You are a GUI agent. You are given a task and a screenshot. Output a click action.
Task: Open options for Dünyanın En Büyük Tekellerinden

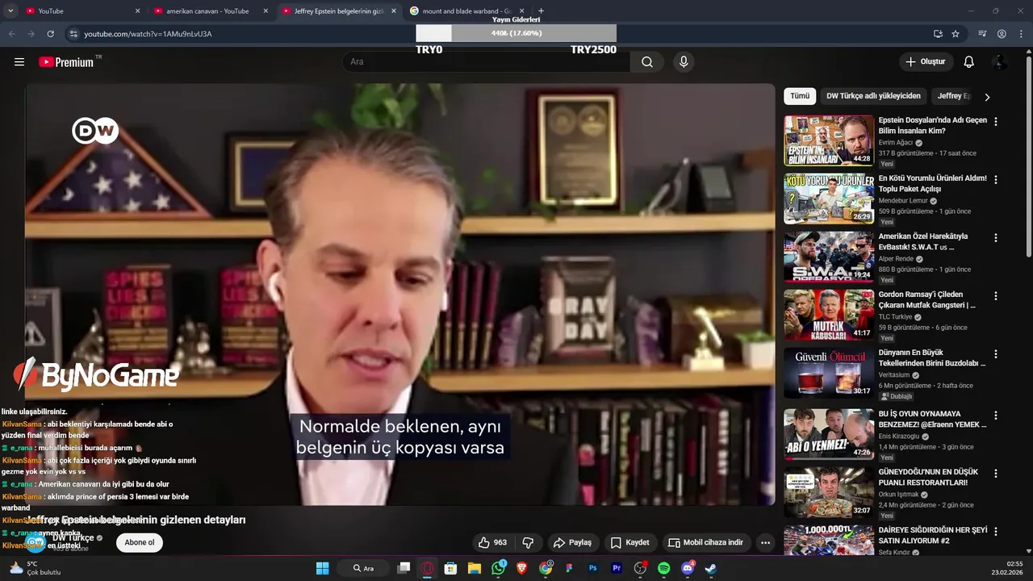[x=995, y=354]
